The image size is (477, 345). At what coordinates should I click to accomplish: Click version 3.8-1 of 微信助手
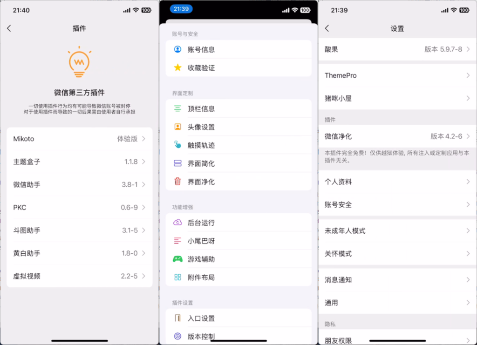[x=129, y=184]
